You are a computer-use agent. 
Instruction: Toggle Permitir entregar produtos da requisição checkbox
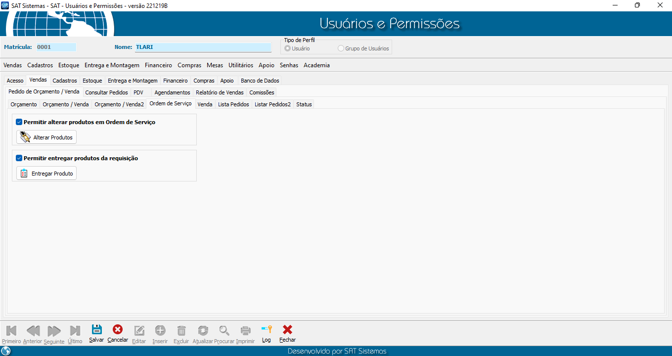pos(19,158)
